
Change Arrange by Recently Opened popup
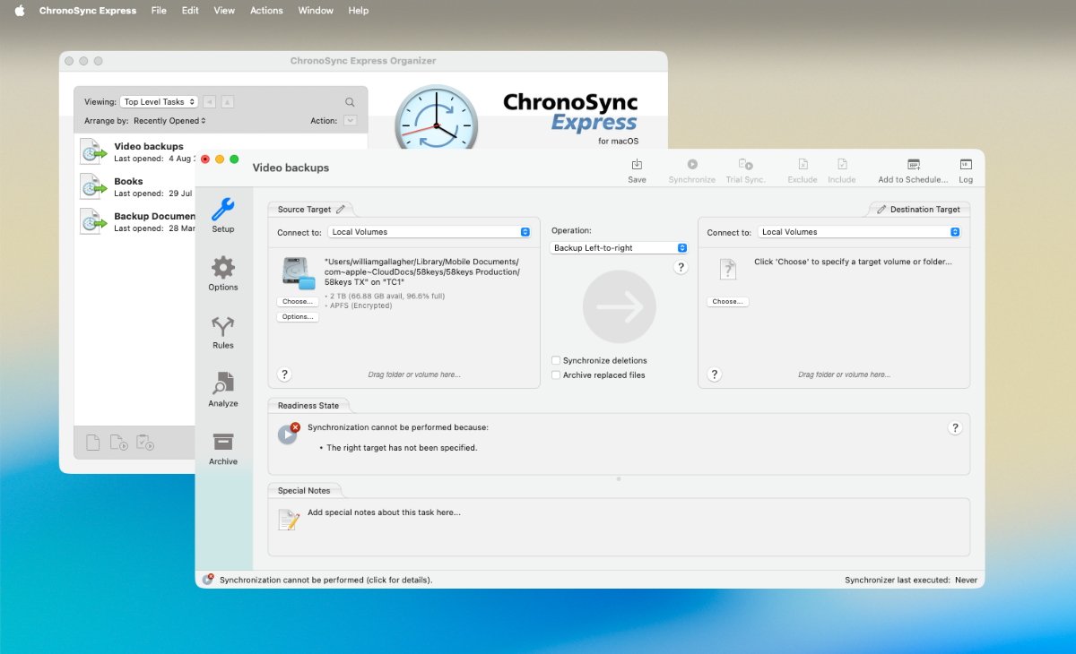169,121
